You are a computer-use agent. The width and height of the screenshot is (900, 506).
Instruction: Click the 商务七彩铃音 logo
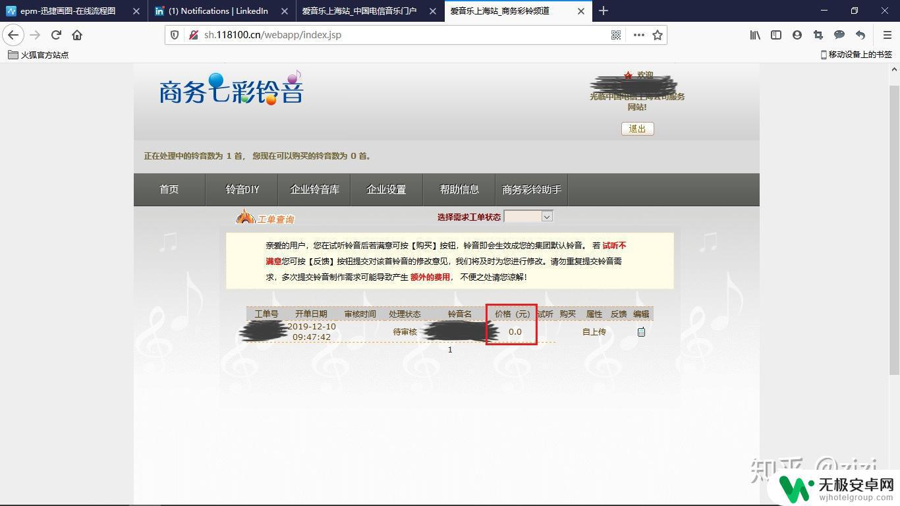point(231,89)
